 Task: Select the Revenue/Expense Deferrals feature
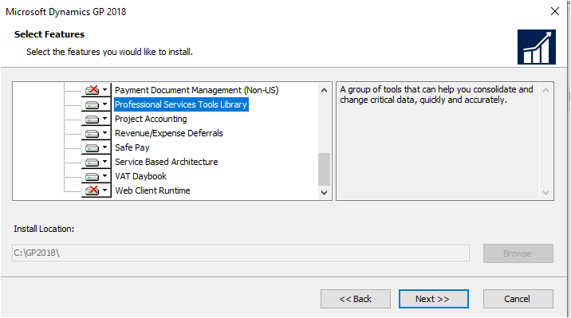[168, 133]
